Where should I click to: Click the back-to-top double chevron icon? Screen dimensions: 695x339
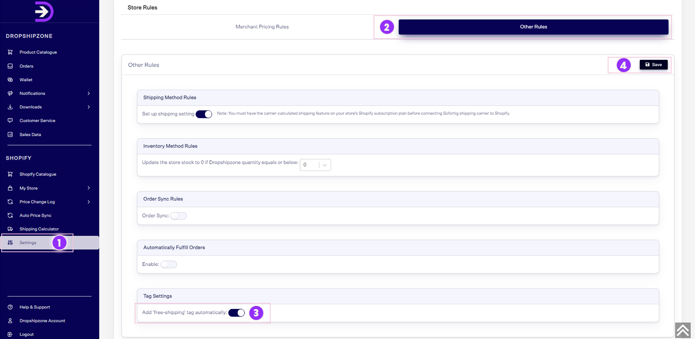pos(683,330)
